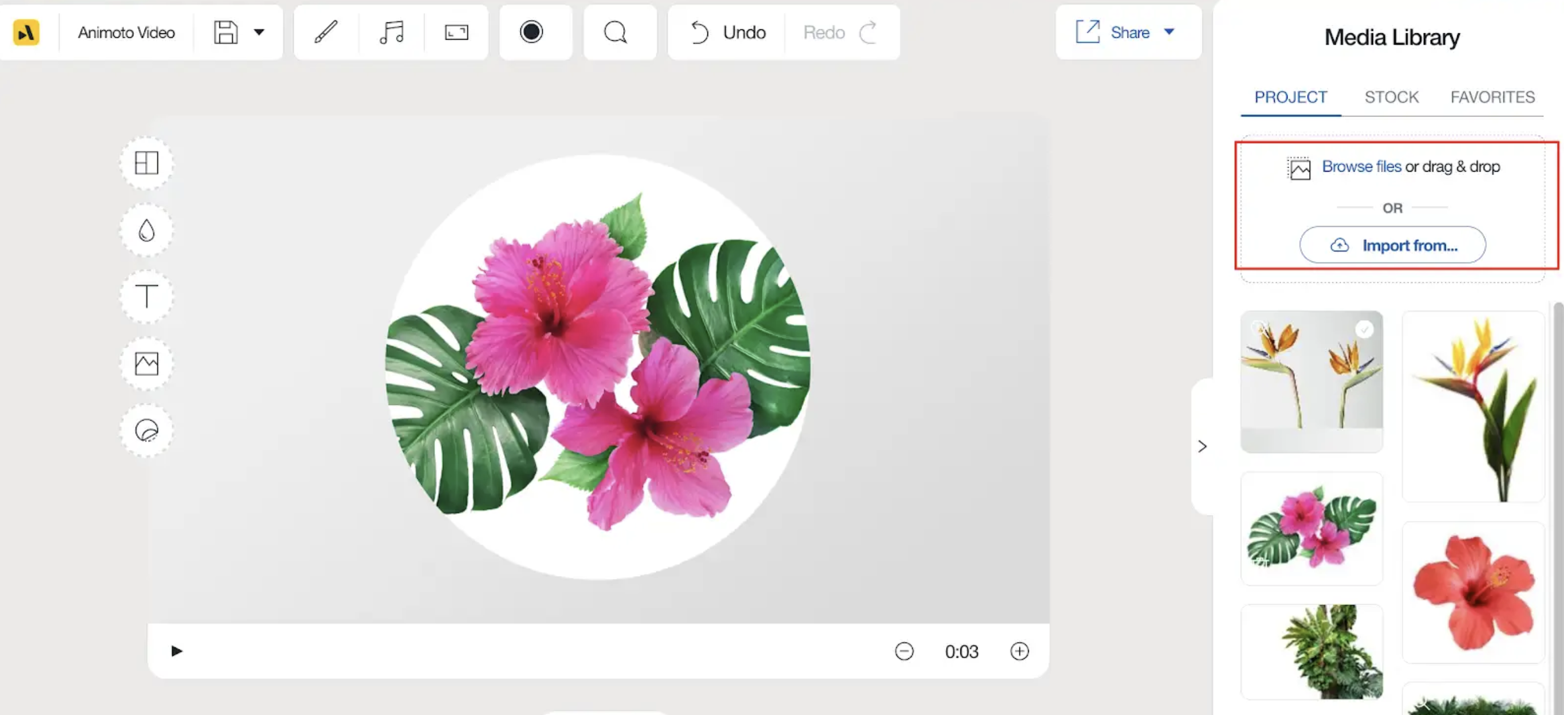1564x715 pixels.
Task: Click the brush design icon in toolbar
Action: [x=326, y=32]
